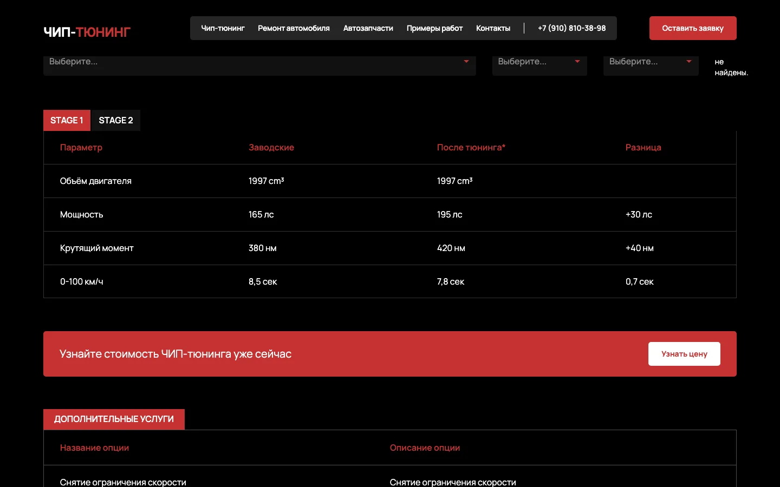The width and height of the screenshot is (780, 487).
Task: Click the 380 нм factory torque
Action: tap(263, 248)
